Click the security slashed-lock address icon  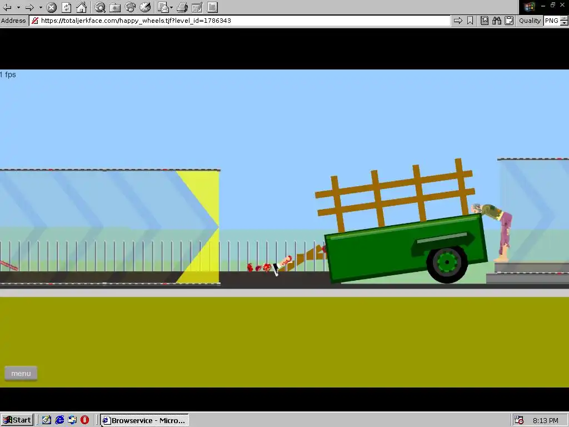point(35,21)
